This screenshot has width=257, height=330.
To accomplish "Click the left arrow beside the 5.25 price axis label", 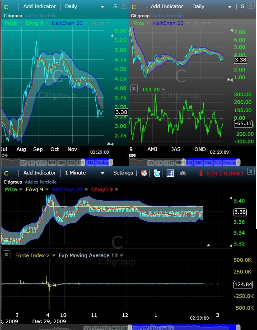I will pos(112,36).
